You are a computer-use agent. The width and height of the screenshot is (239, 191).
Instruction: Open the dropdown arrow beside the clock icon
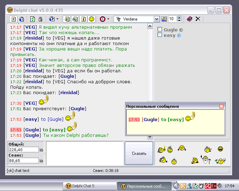coord(108,19)
